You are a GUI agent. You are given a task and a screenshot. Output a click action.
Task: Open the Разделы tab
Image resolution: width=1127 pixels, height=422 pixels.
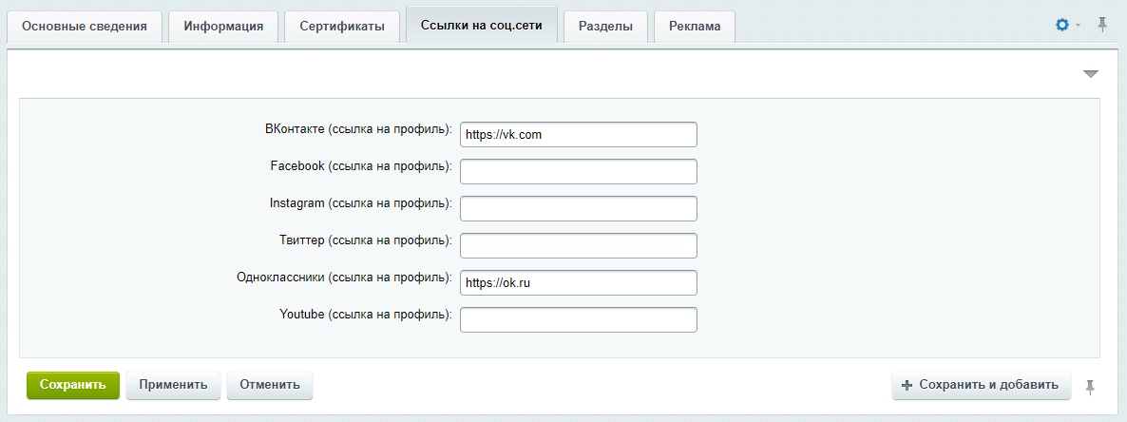click(606, 27)
